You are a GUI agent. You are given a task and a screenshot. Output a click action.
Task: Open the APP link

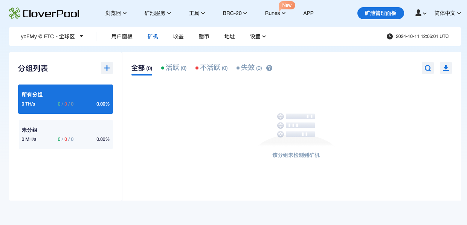click(308, 13)
